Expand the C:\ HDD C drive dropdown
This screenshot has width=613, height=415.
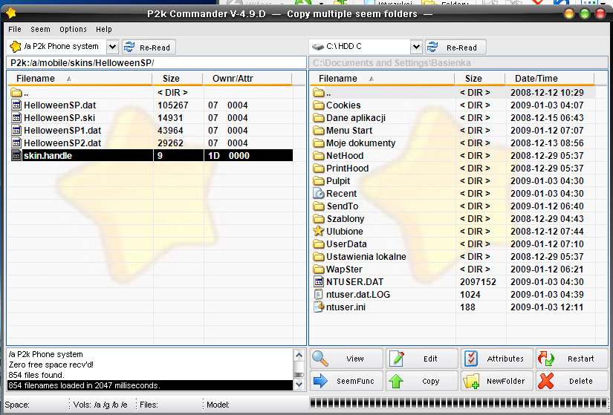coord(416,48)
